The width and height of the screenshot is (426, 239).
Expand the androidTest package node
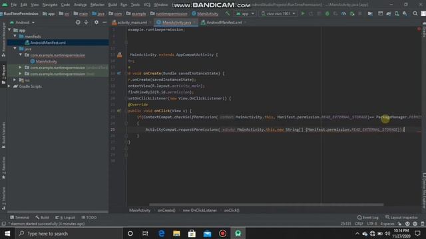point(21,68)
